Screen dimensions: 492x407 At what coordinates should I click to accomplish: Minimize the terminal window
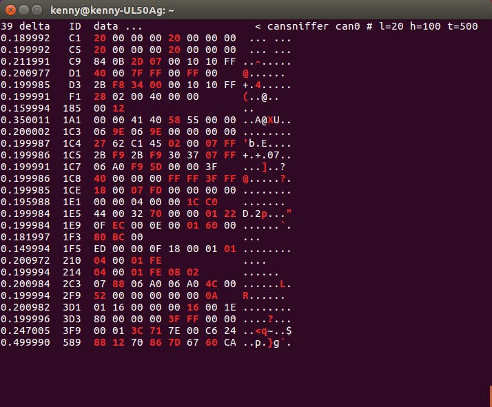click(x=24, y=10)
